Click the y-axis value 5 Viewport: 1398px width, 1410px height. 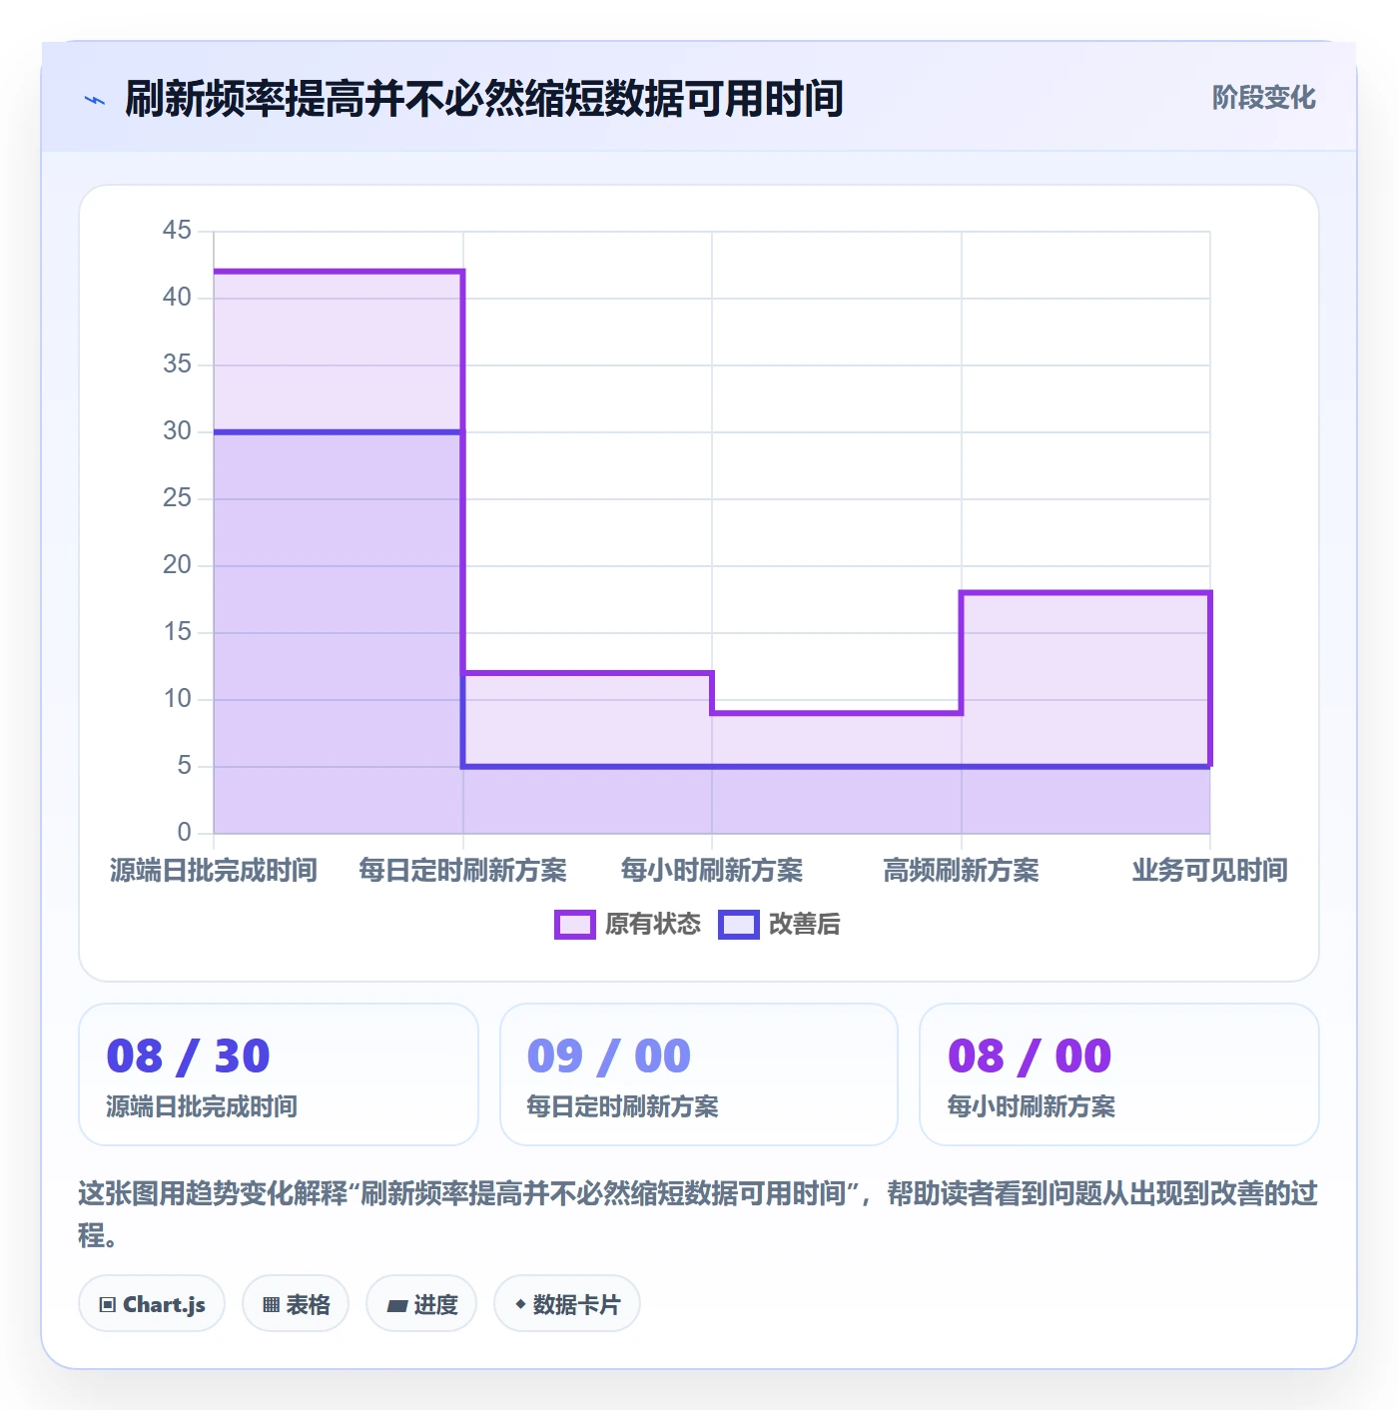click(185, 766)
